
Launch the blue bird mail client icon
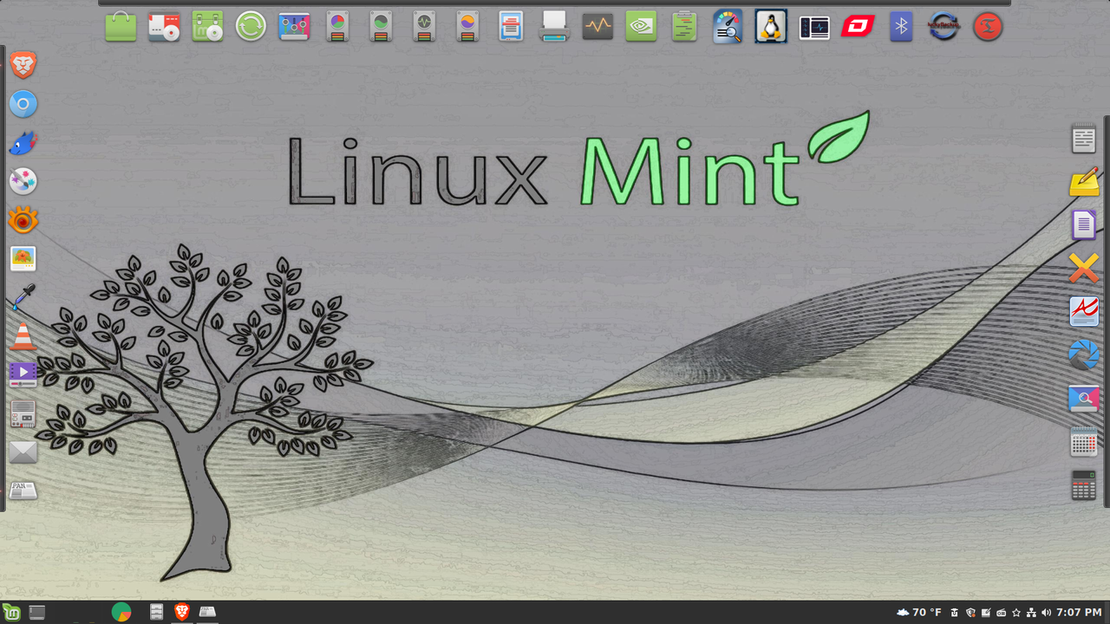23,143
